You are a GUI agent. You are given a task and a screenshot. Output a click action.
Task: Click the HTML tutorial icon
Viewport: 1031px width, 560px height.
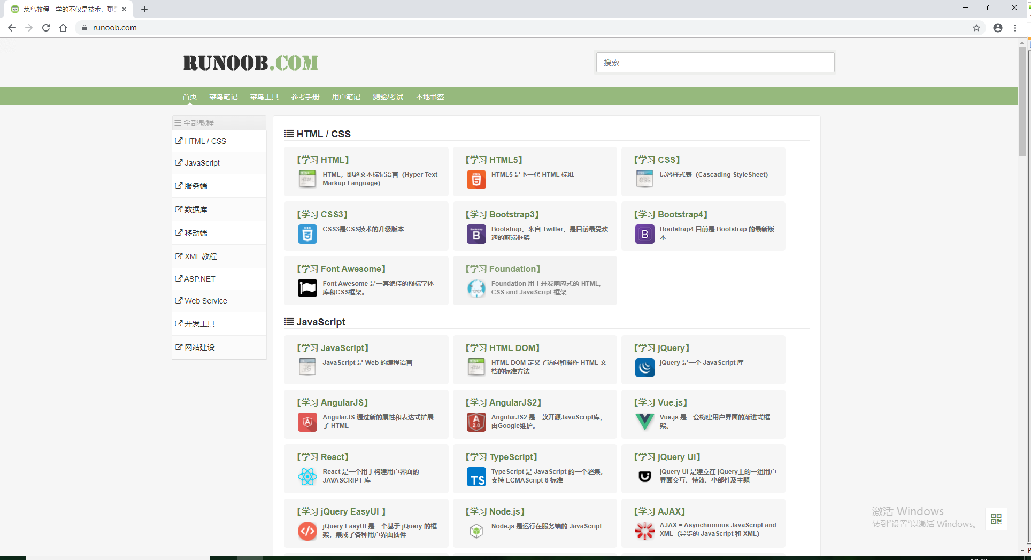pos(307,179)
